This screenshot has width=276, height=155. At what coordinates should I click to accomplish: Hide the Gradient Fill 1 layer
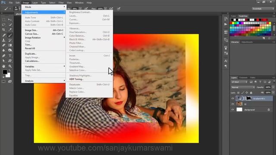pyautogui.click(x=233, y=99)
